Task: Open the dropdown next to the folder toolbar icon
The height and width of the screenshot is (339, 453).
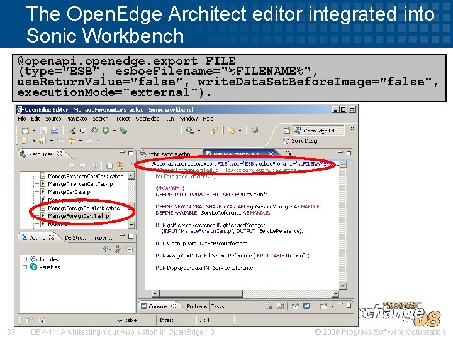Action: pyautogui.click(x=240, y=131)
